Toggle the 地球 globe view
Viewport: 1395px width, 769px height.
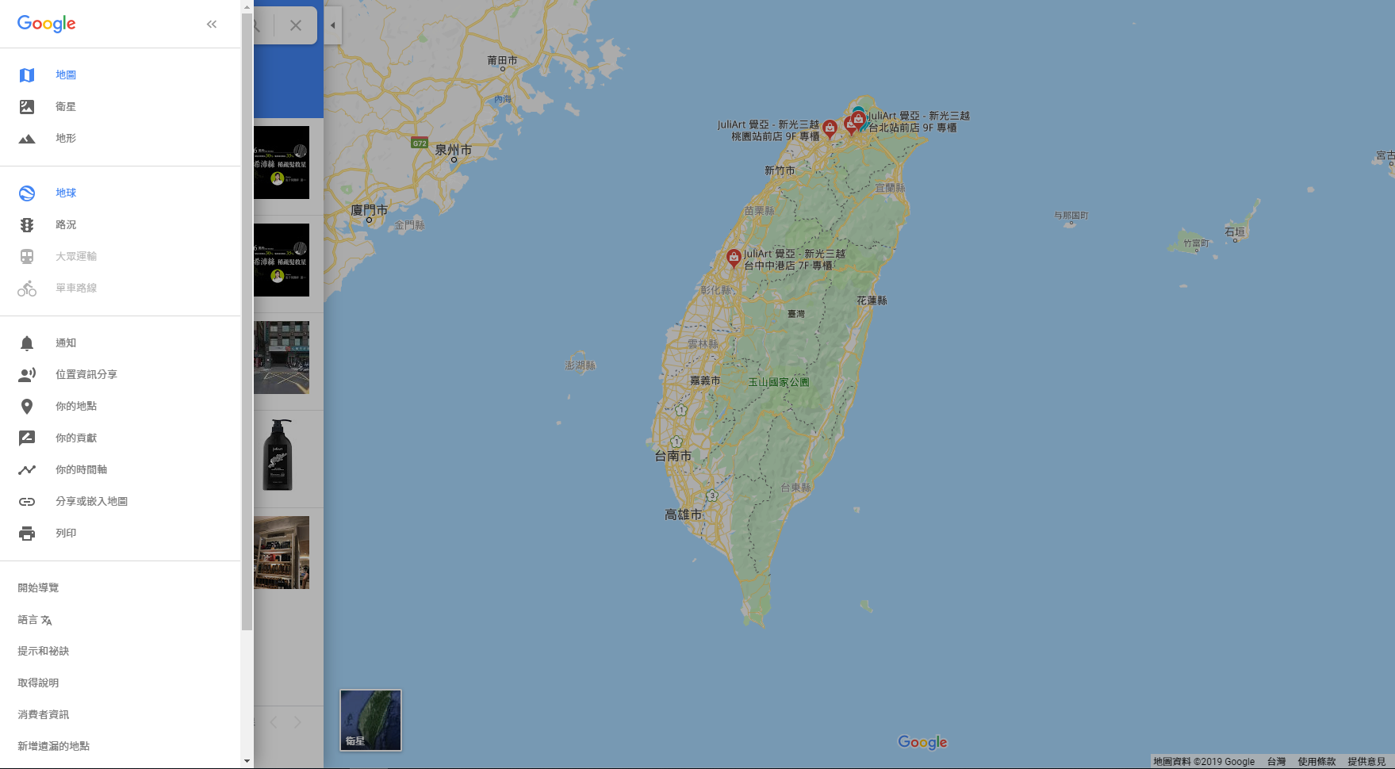tap(65, 193)
